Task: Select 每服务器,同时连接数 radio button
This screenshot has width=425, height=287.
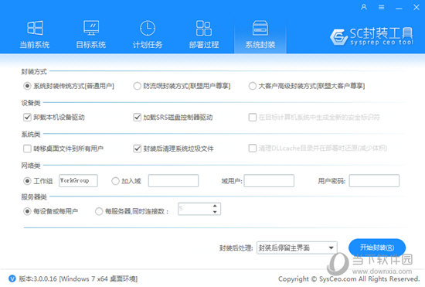Action: pos(99,211)
